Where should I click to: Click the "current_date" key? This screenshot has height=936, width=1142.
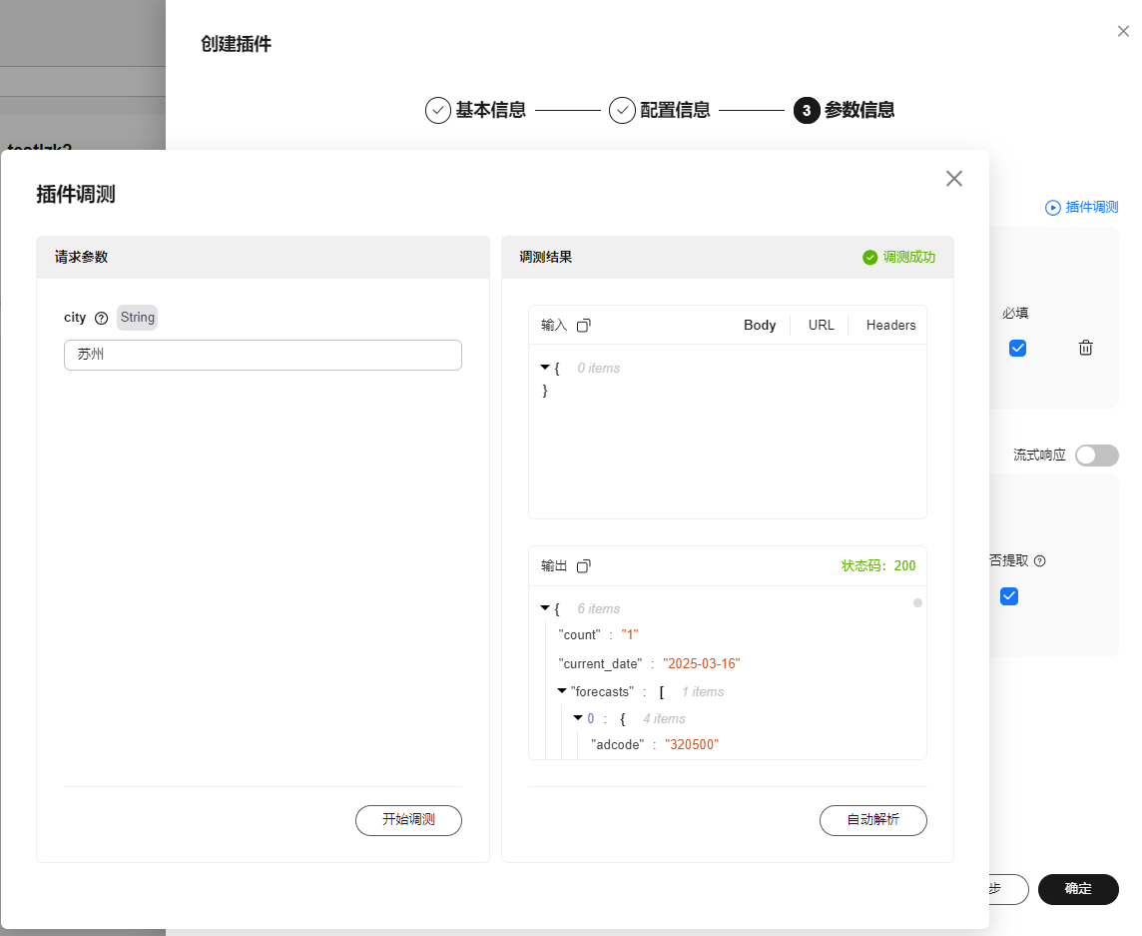[x=600, y=664]
